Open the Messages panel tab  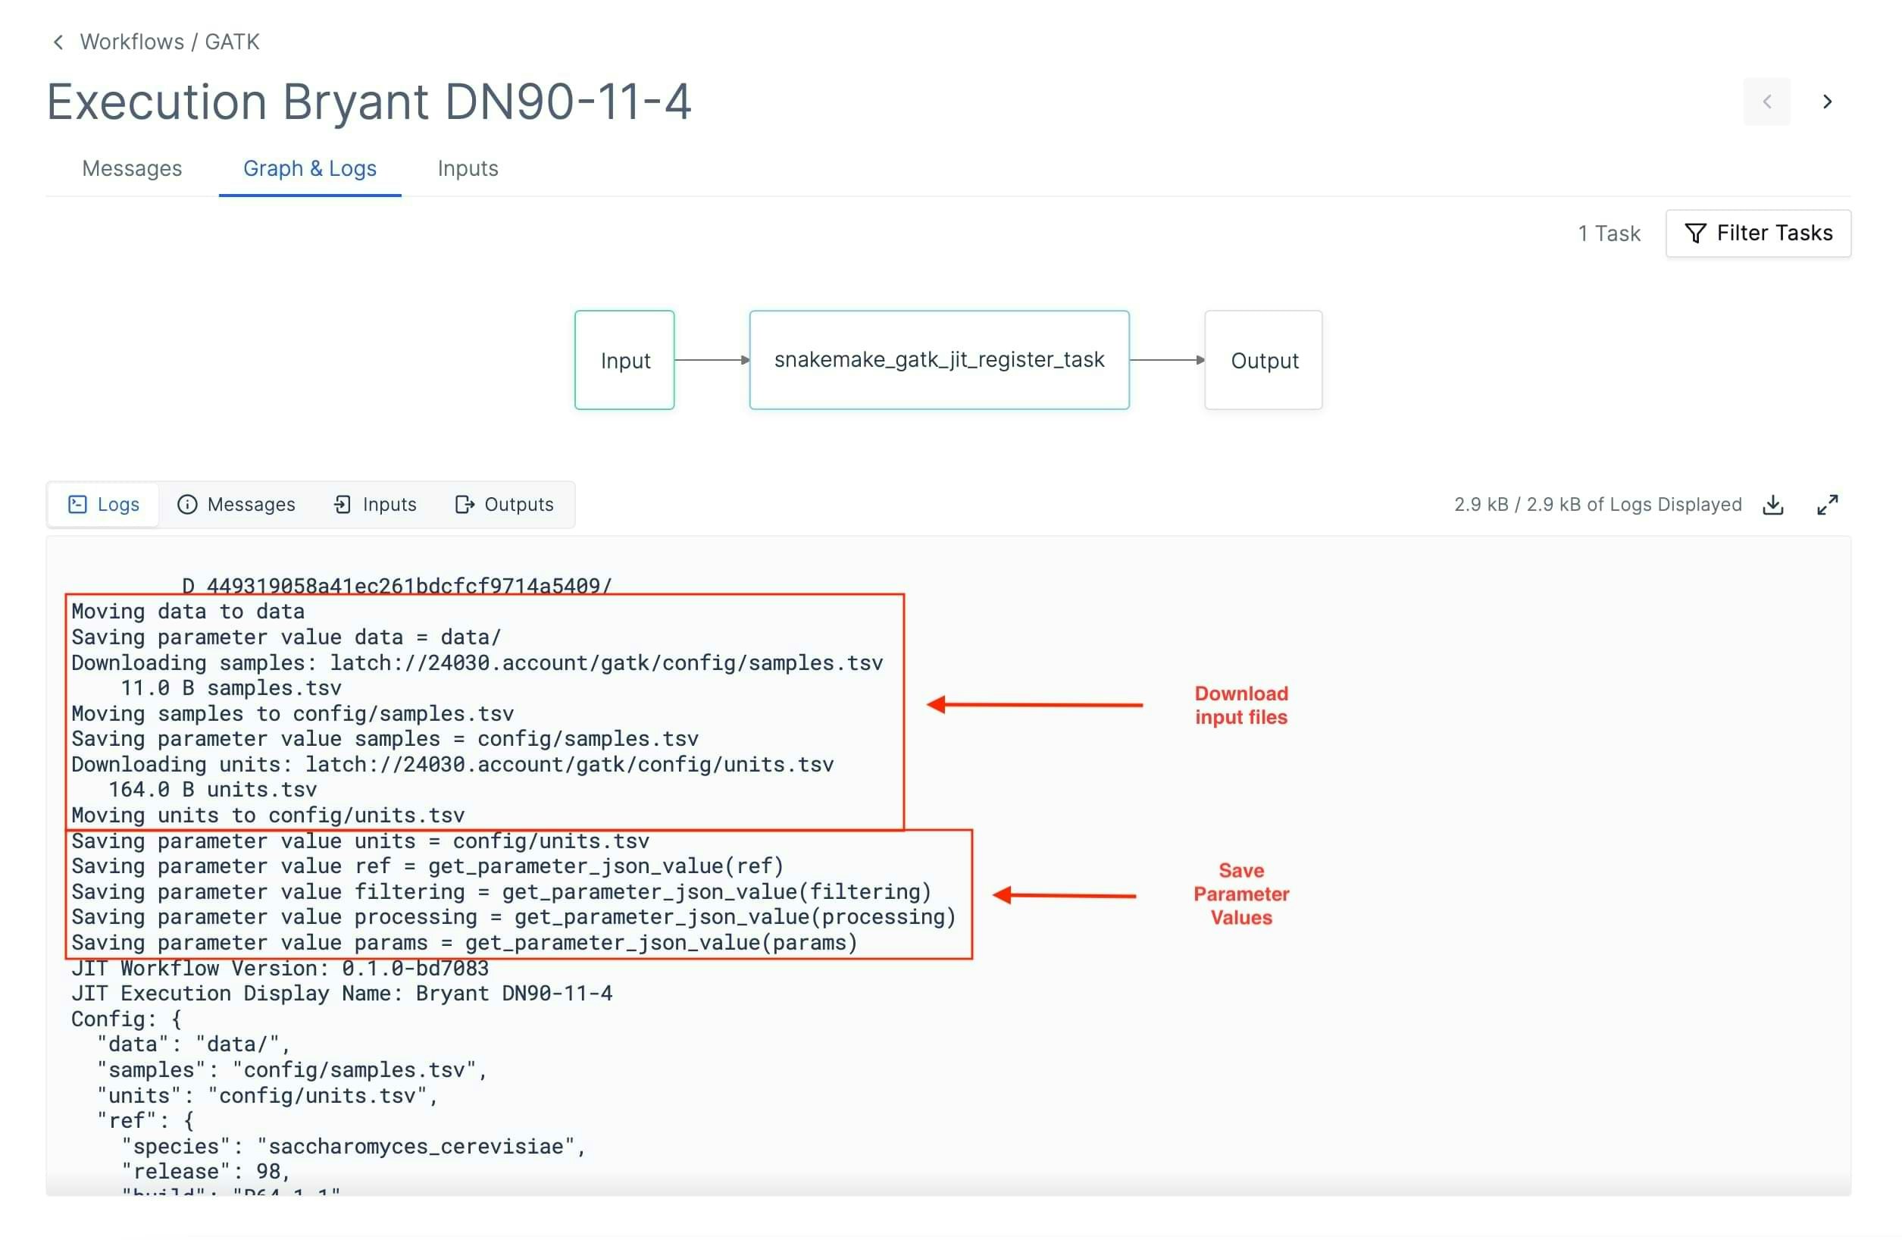236,505
